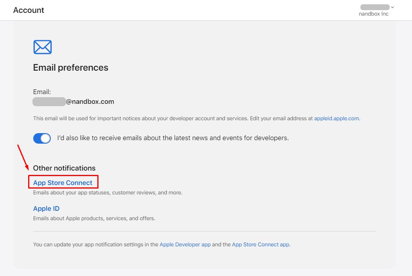Screen dimensions: 412x276
Task: Toggle the blue email subscription switch off
Action: (x=42, y=138)
